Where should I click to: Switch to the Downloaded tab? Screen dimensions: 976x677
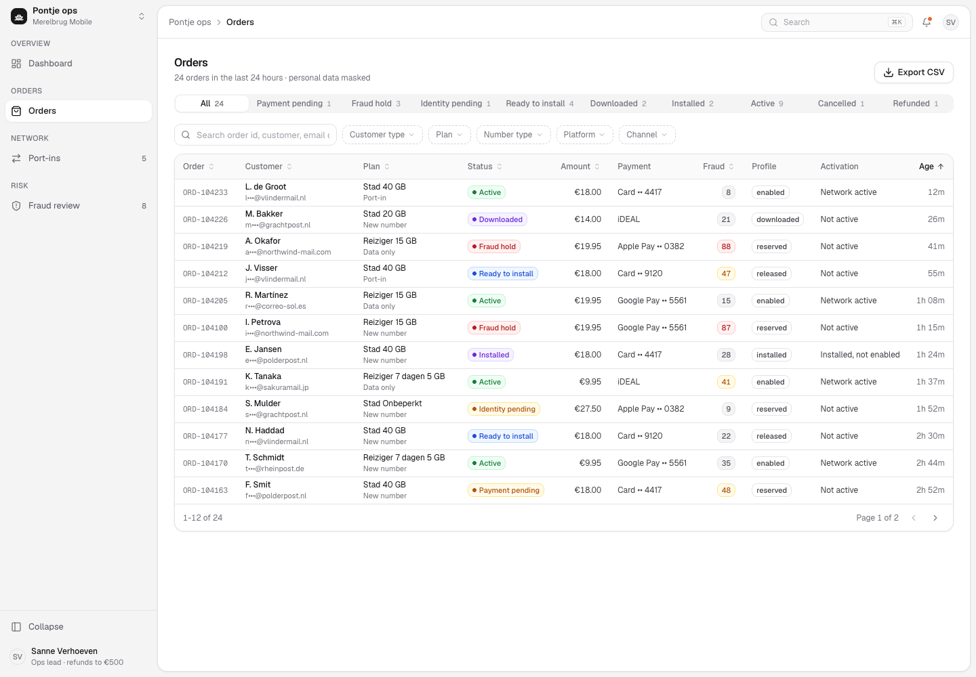pos(618,104)
